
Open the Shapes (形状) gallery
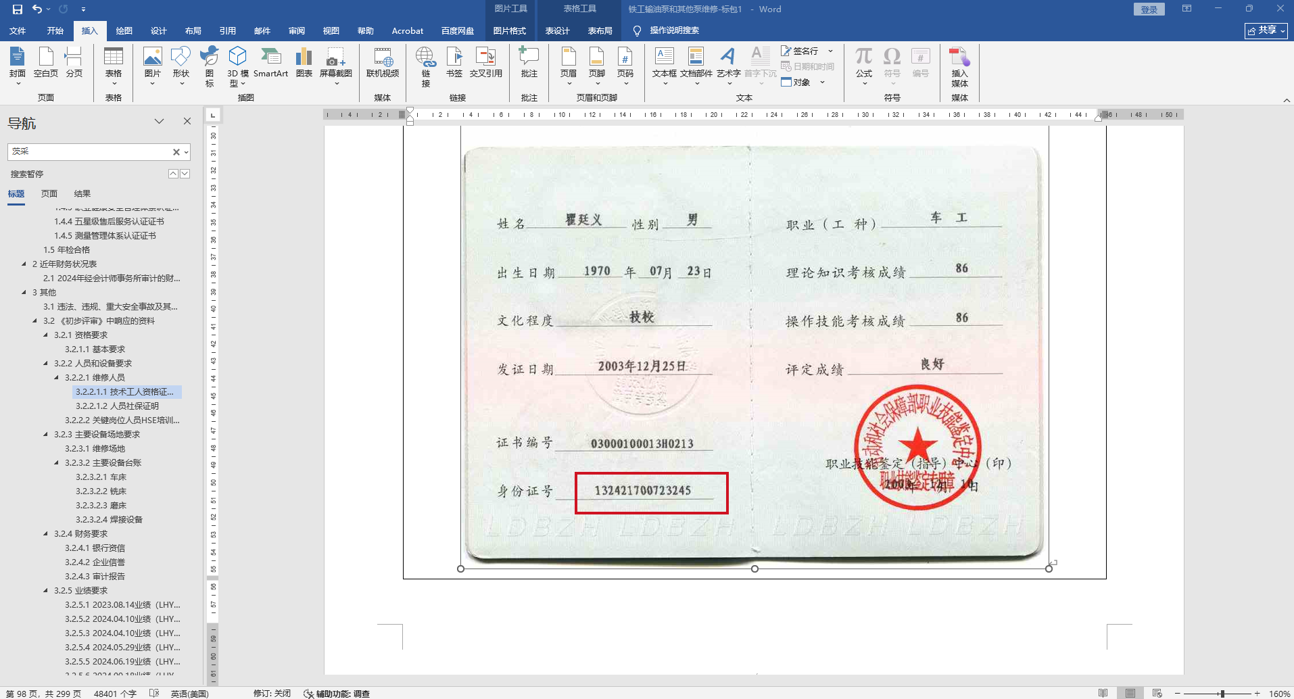[x=181, y=66]
